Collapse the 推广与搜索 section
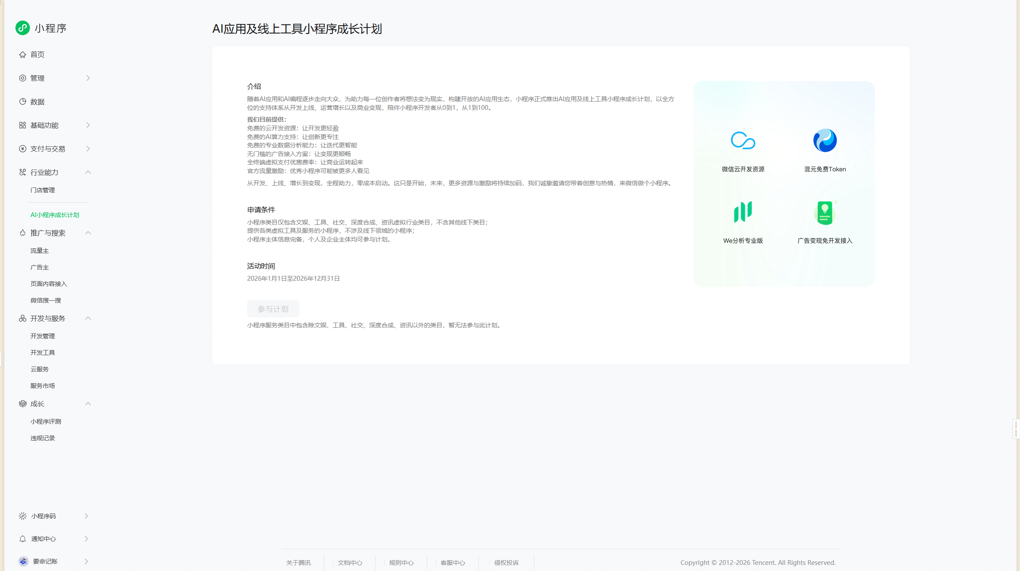 88,233
